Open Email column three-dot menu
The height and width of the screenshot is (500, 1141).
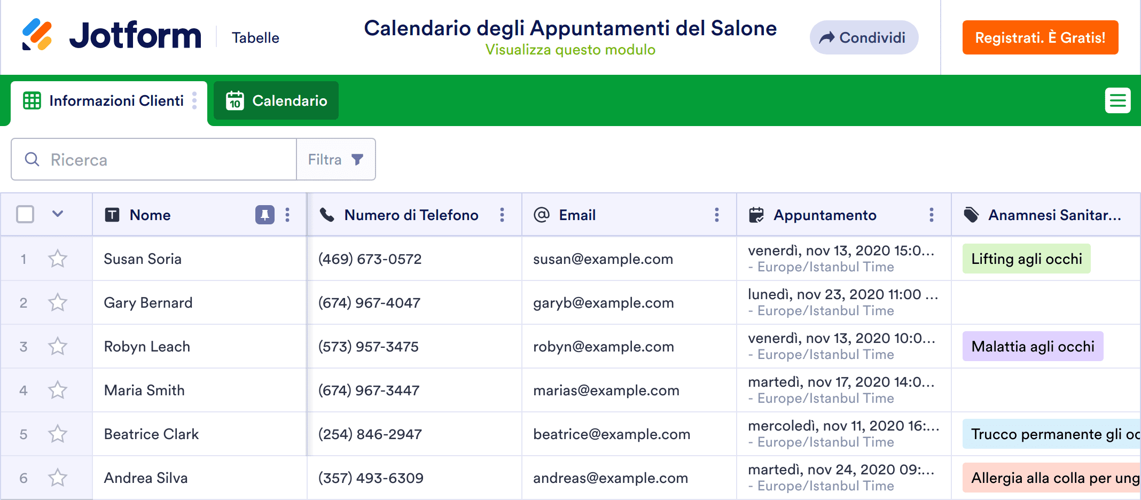point(717,215)
